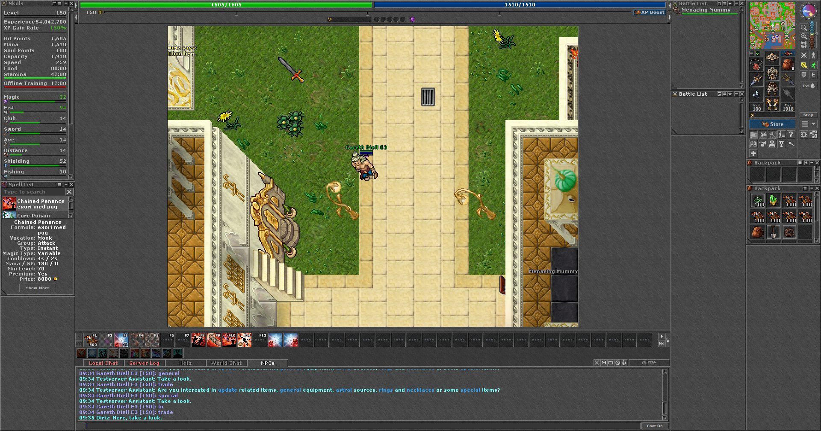Screen dimensions: 821x431
Task: Toggle Chat On button
Action: tap(654, 426)
